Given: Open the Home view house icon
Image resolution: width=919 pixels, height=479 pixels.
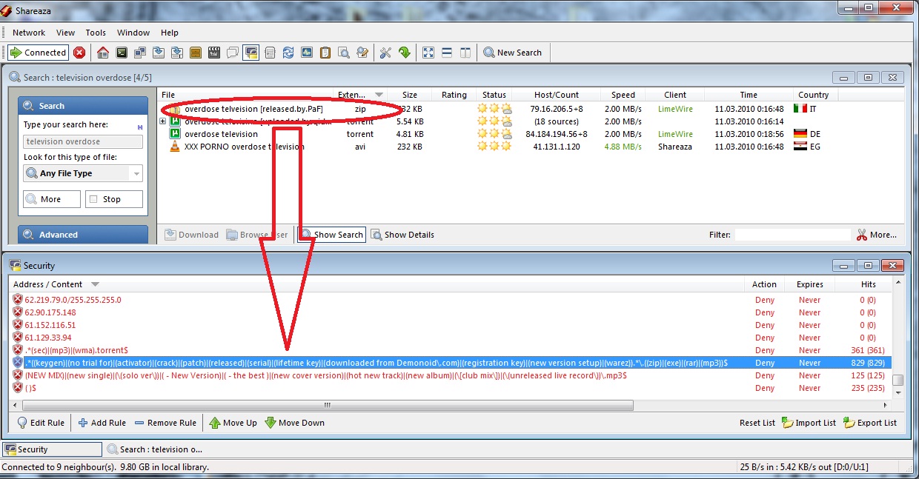Looking at the screenshot, I should pyautogui.click(x=103, y=53).
